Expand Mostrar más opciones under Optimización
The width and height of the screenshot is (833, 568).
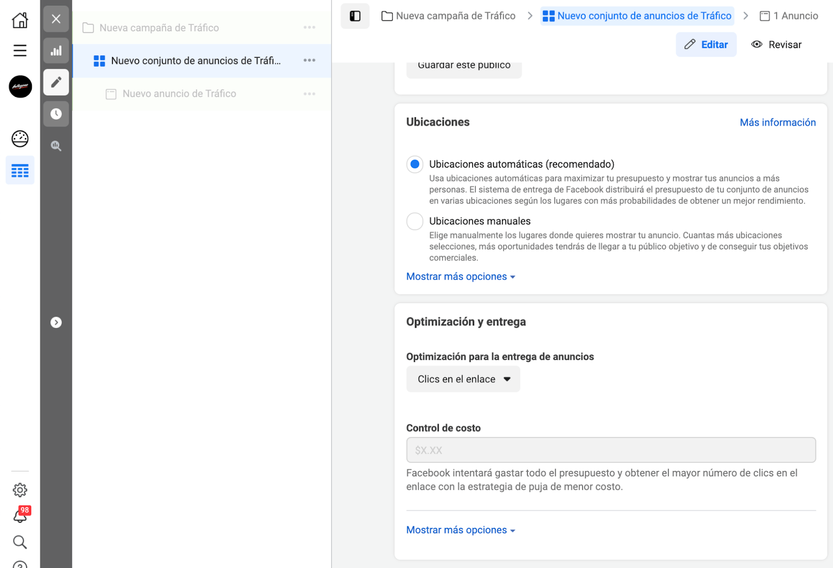coord(461,530)
